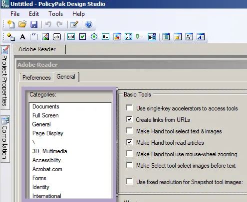The width and height of the screenshot is (247, 202).
Task: Open the properties edit toolbar icon
Action: (x=74, y=24)
